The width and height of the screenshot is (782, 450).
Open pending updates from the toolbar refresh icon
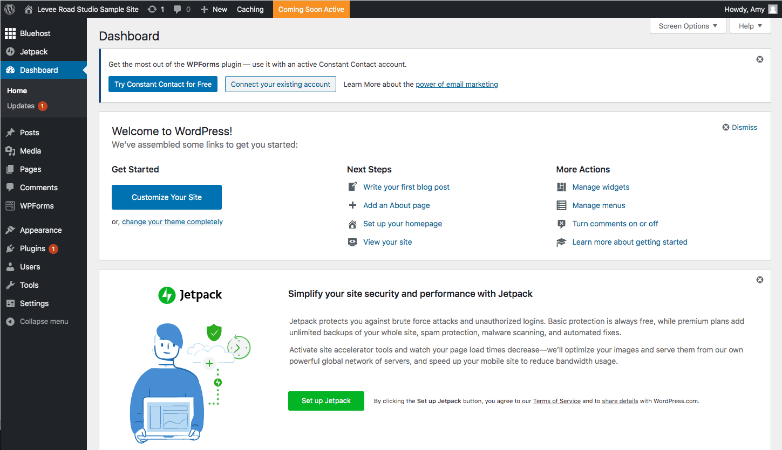pos(152,9)
